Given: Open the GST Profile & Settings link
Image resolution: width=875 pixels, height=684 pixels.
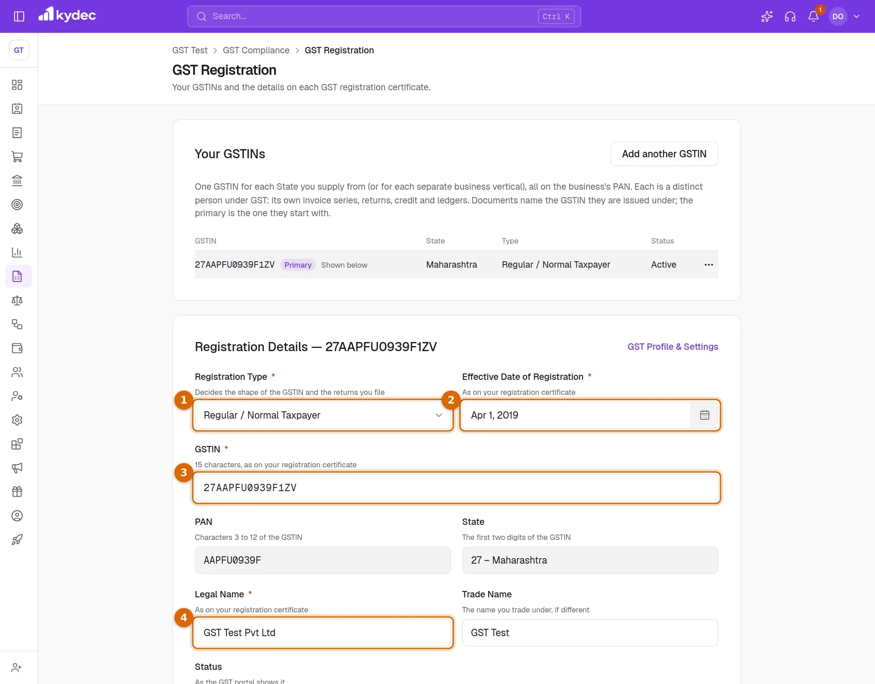Looking at the screenshot, I should coord(673,347).
